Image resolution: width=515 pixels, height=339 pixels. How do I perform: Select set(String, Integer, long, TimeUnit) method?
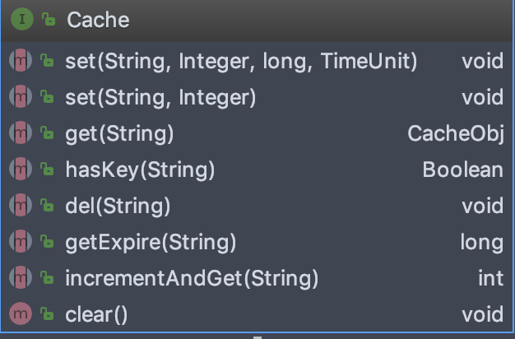tap(241, 61)
